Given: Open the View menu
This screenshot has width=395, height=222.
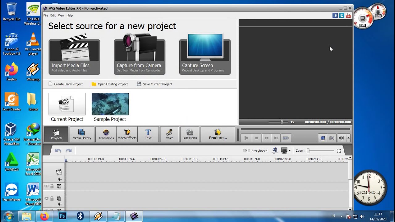Looking at the screenshot, I should pyautogui.click(x=61, y=15).
